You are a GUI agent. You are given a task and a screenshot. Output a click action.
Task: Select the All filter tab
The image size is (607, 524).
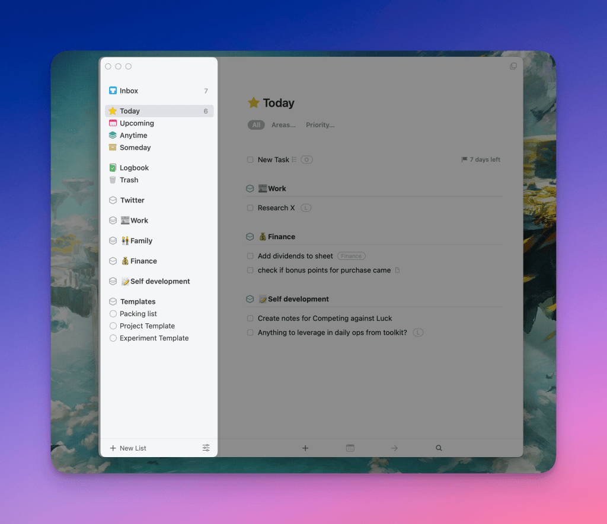[x=256, y=125]
